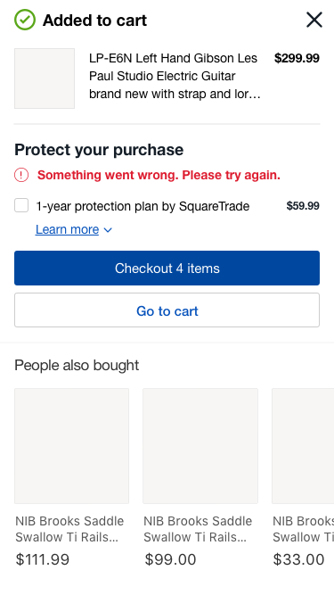Click the first NIB Brooks Saddle title
Screen dimensions: 334x595
coord(69,529)
